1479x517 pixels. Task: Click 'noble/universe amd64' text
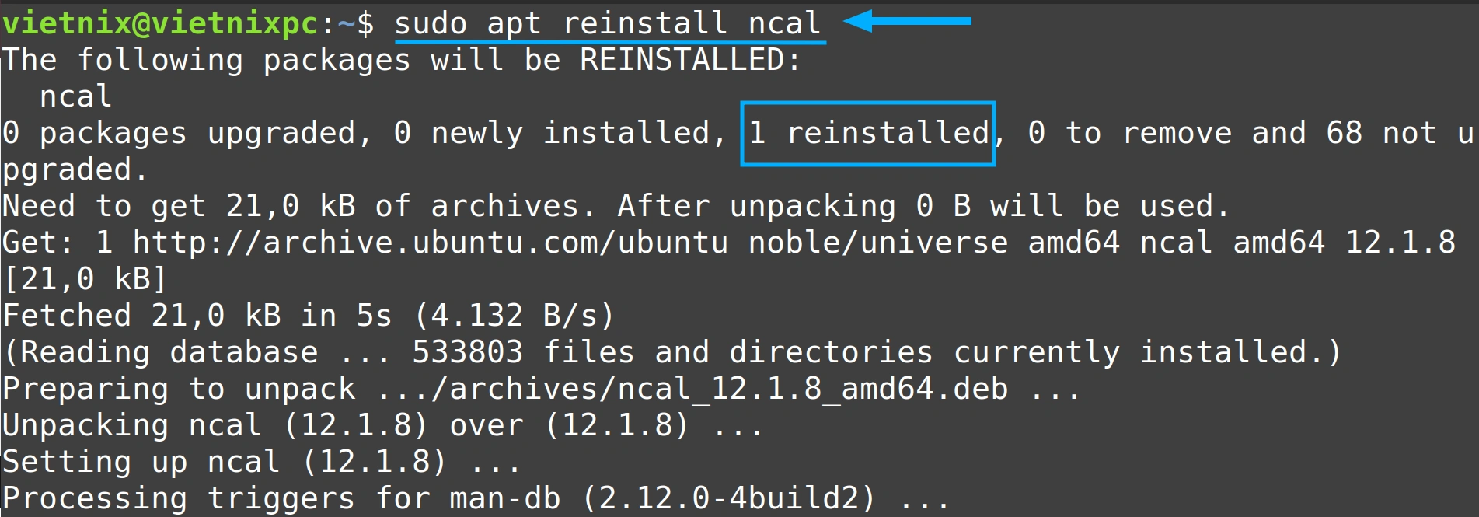tap(934, 243)
